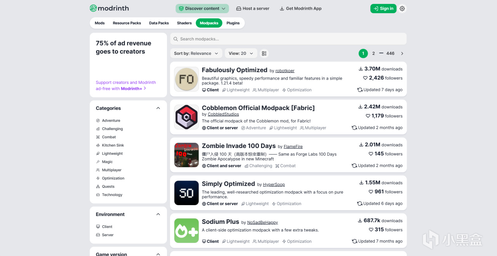This screenshot has height=256, width=497.
Task: Open Sodium Plus title link
Action: [221, 222]
